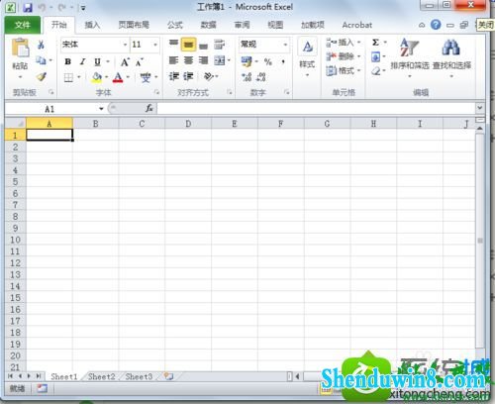Click the Decrease Decimal icon
Image resolution: width=495 pixels, height=404 pixels.
(x=261, y=77)
